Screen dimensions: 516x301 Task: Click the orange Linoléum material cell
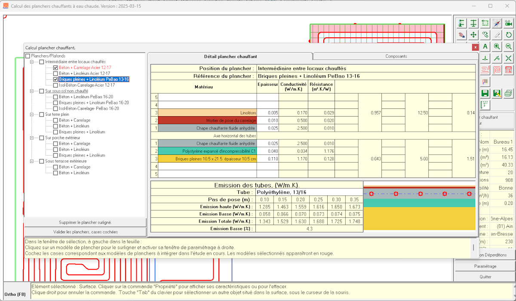point(208,112)
